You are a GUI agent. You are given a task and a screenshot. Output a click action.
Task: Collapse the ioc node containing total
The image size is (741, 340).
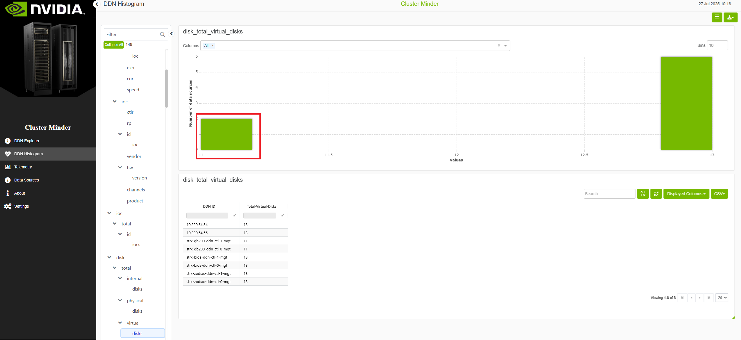(x=109, y=213)
